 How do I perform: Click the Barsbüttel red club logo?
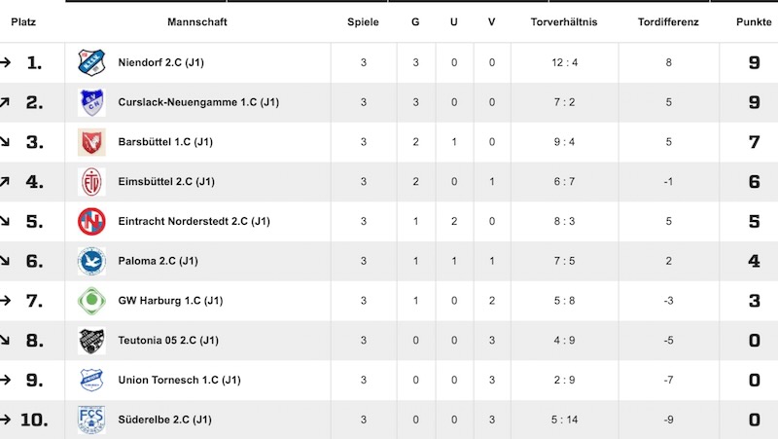91,142
